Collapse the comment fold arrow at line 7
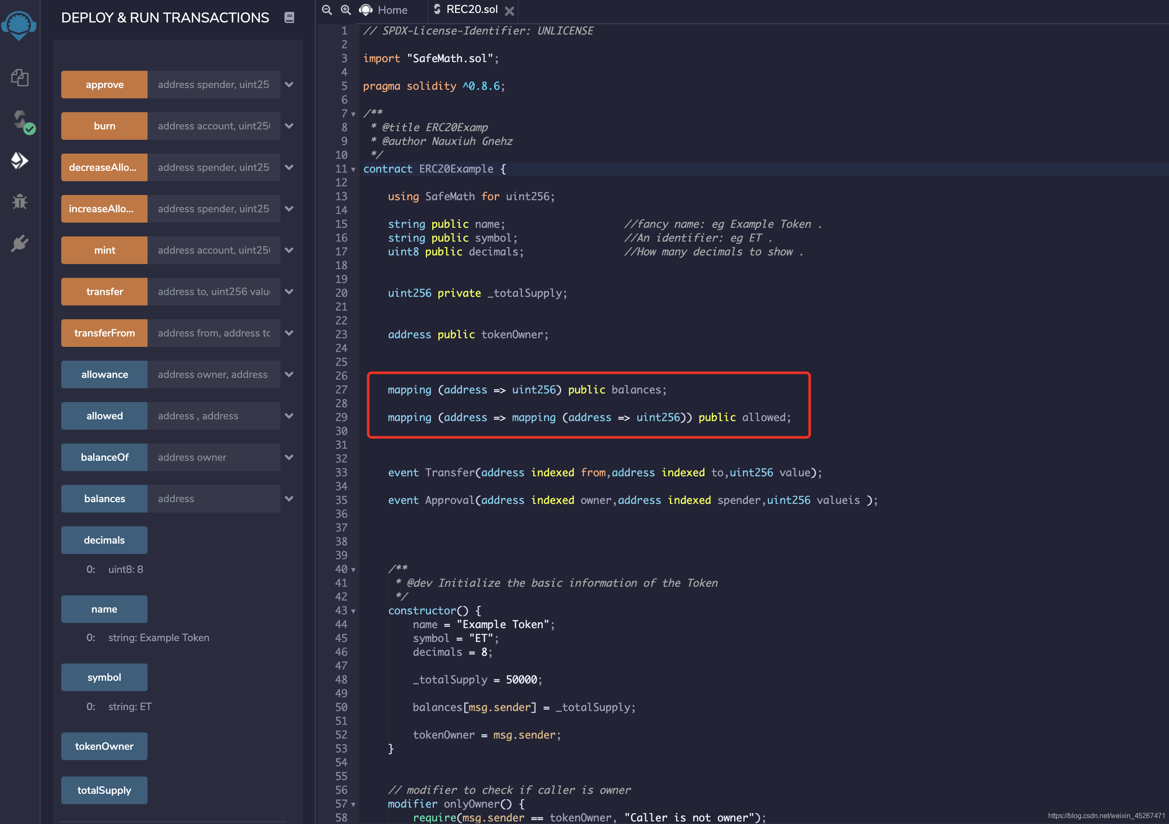1169x824 pixels. point(353,114)
